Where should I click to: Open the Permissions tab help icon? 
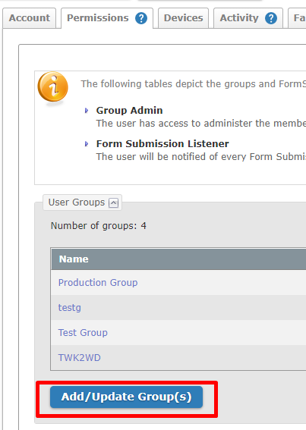point(141,18)
